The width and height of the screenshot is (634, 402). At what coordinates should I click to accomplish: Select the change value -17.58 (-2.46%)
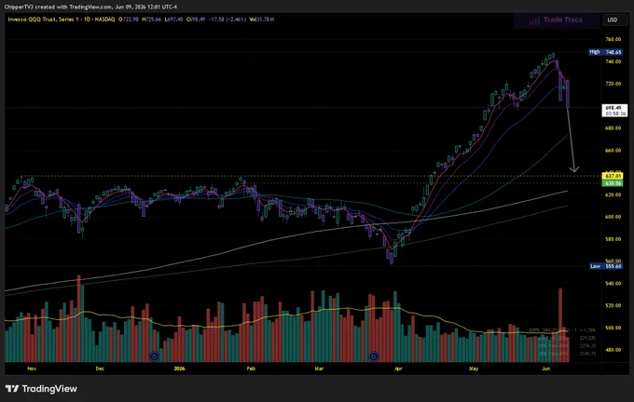(x=227, y=19)
